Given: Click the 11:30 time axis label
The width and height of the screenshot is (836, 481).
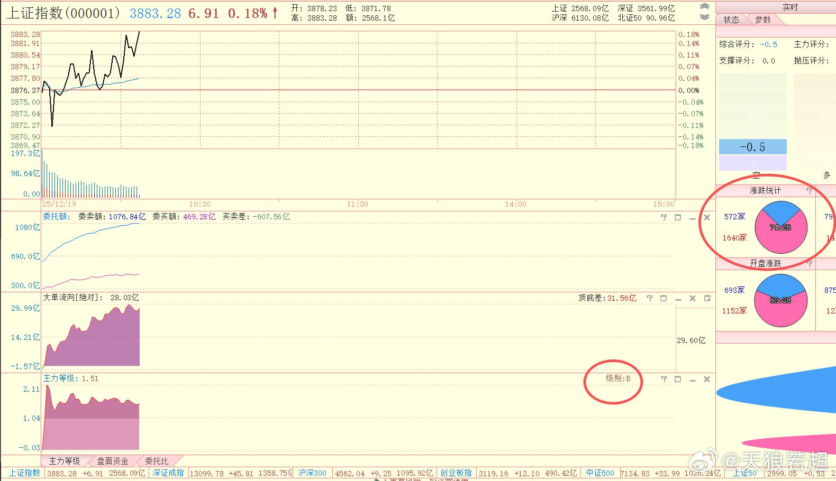Looking at the screenshot, I should coord(358,204).
